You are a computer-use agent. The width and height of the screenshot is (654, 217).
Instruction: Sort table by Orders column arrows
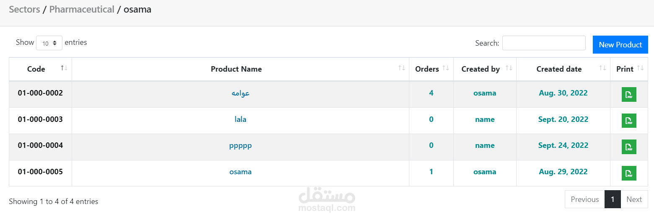pyautogui.click(x=446, y=68)
